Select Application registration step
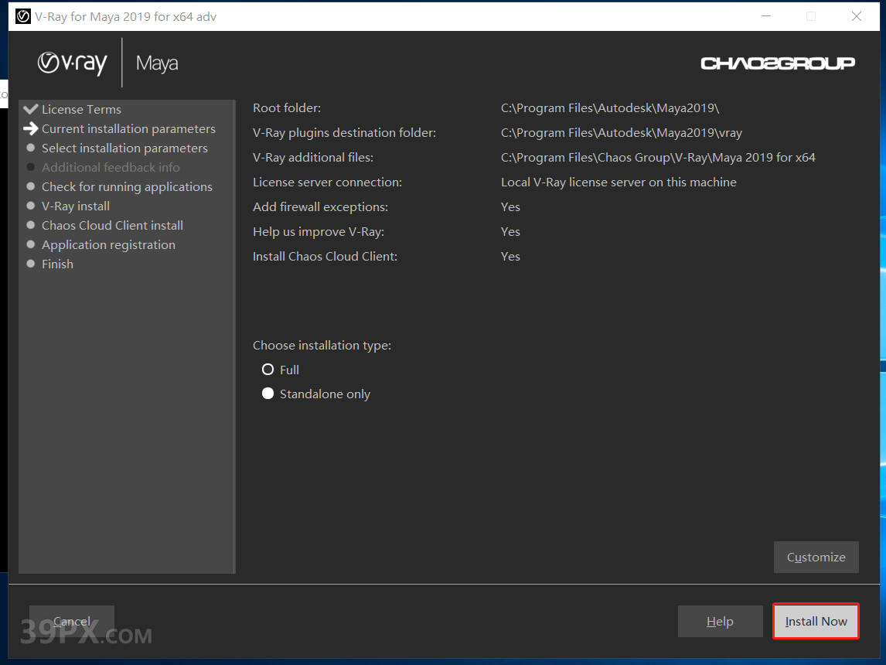 click(108, 244)
